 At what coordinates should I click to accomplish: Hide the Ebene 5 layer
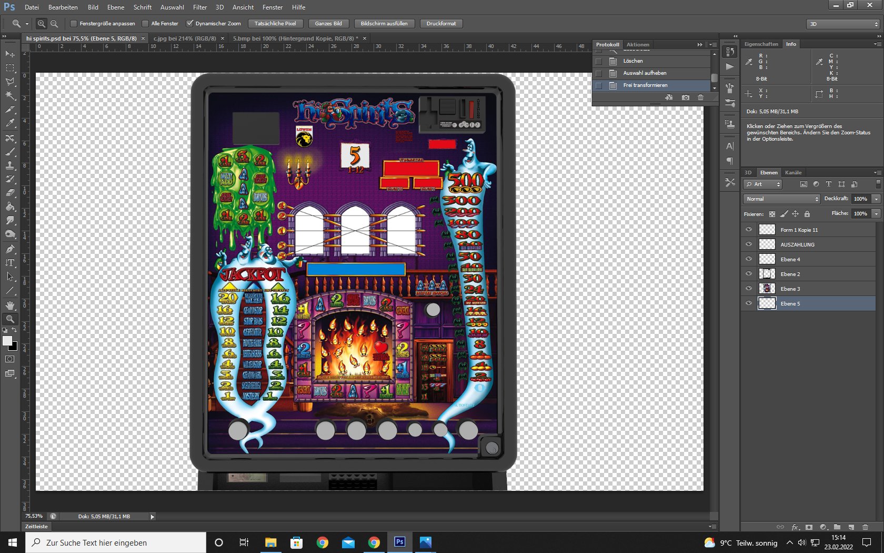click(749, 303)
